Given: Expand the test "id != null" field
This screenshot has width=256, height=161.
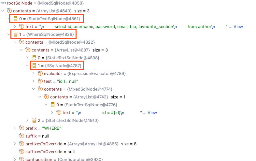Looking at the screenshot, I should click(x=34, y=81).
